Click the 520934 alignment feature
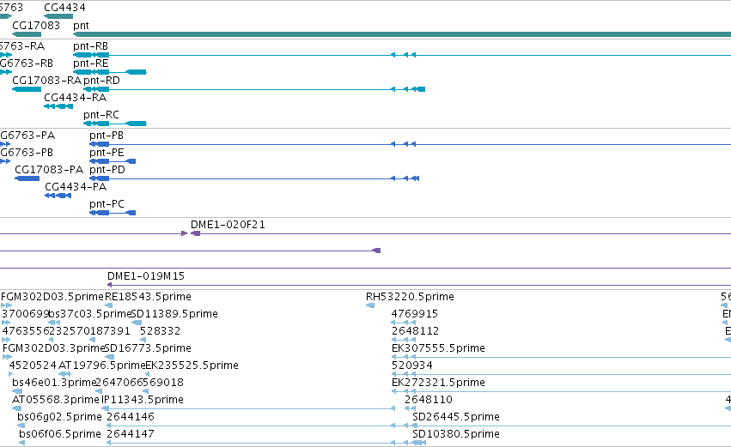Image resolution: width=731 pixels, height=447 pixels. [x=561, y=374]
